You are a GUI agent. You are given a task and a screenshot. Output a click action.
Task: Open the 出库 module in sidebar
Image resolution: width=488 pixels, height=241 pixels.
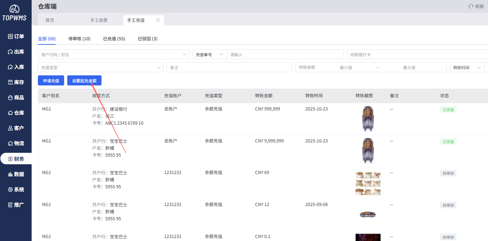pos(16,51)
